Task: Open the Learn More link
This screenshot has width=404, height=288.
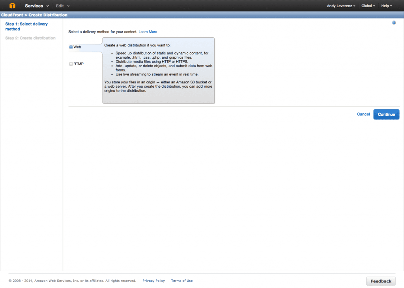Action: click(x=148, y=31)
